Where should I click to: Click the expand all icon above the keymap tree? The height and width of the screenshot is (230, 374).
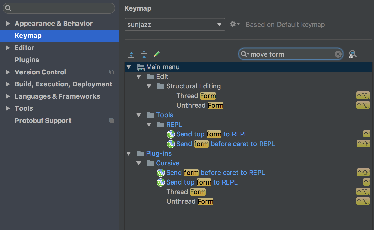tap(131, 54)
